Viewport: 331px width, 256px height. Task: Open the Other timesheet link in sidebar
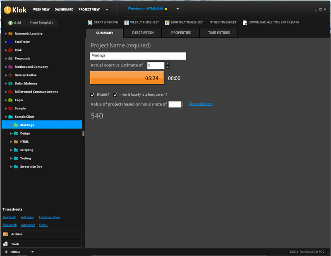tap(44, 225)
